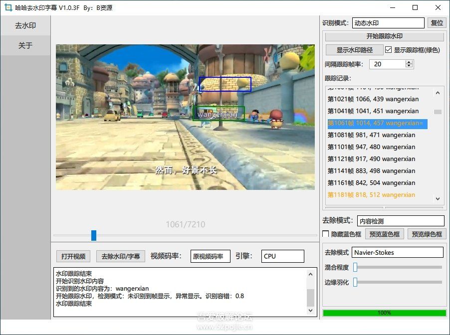
Task: Open the Navier-Stokes removal mode selector
Action: click(x=398, y=252)
